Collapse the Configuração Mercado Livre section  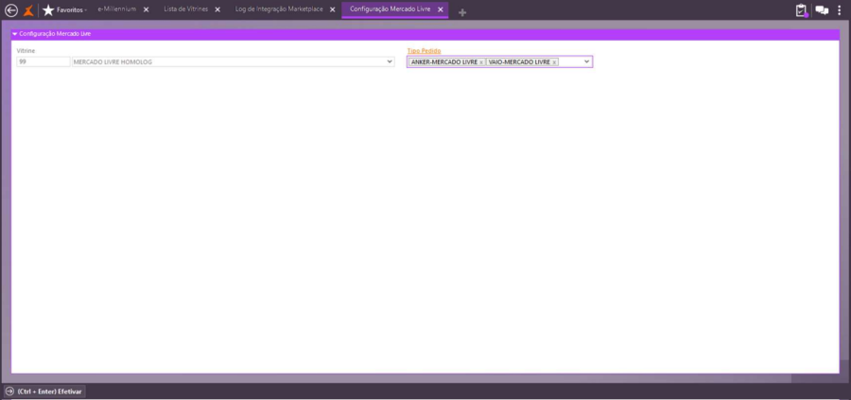(x=14, y=34)
